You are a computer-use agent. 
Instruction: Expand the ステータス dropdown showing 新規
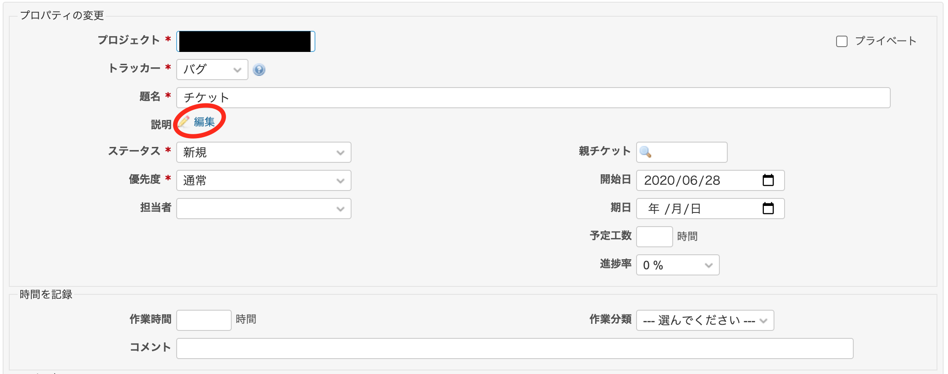[264, 152]
